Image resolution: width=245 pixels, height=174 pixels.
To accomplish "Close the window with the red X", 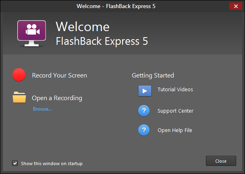I will (235, 6).
